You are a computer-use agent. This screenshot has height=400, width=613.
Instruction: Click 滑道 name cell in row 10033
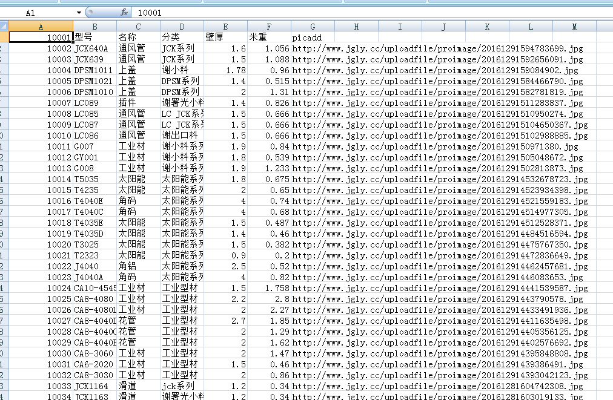point(138,386)
